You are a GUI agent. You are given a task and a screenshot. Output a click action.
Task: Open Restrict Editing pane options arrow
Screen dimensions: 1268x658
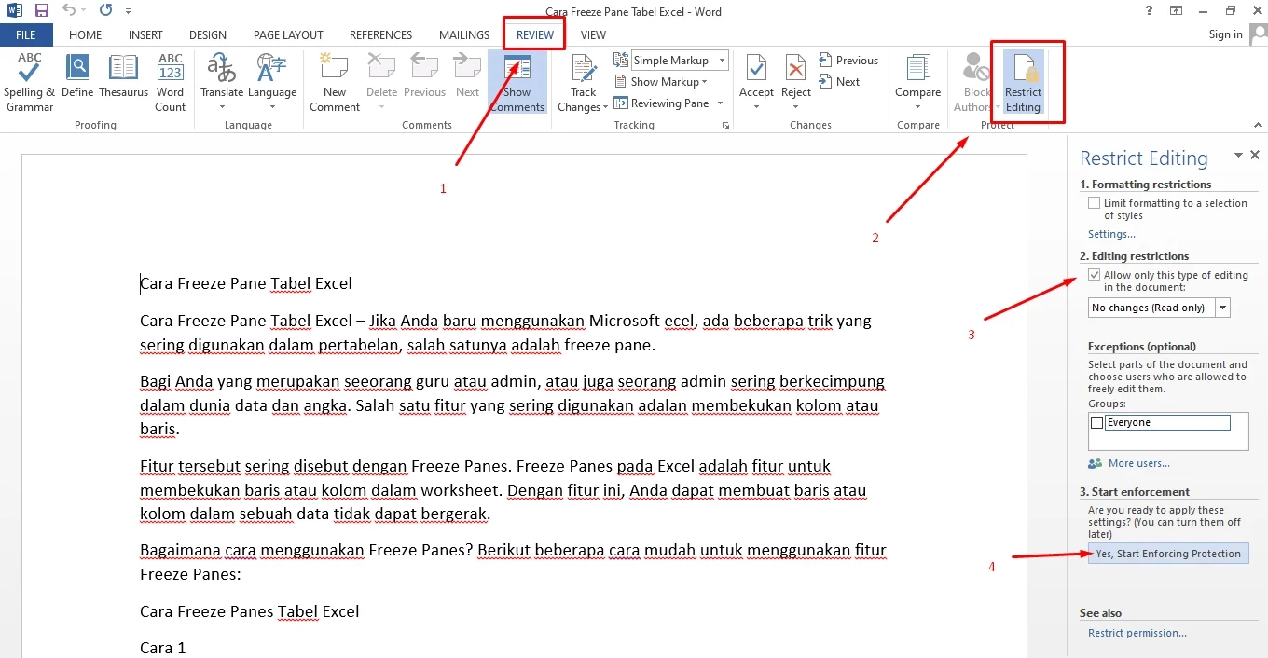[x=1238, y=156]
